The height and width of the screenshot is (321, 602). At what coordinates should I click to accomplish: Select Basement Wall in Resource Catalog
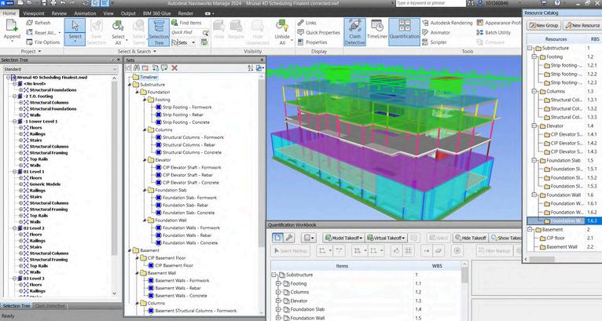562,246
